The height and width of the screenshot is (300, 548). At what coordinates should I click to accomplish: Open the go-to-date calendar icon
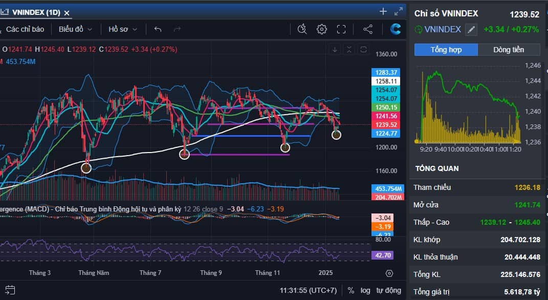pyautogui.click(x=10, y=290)
